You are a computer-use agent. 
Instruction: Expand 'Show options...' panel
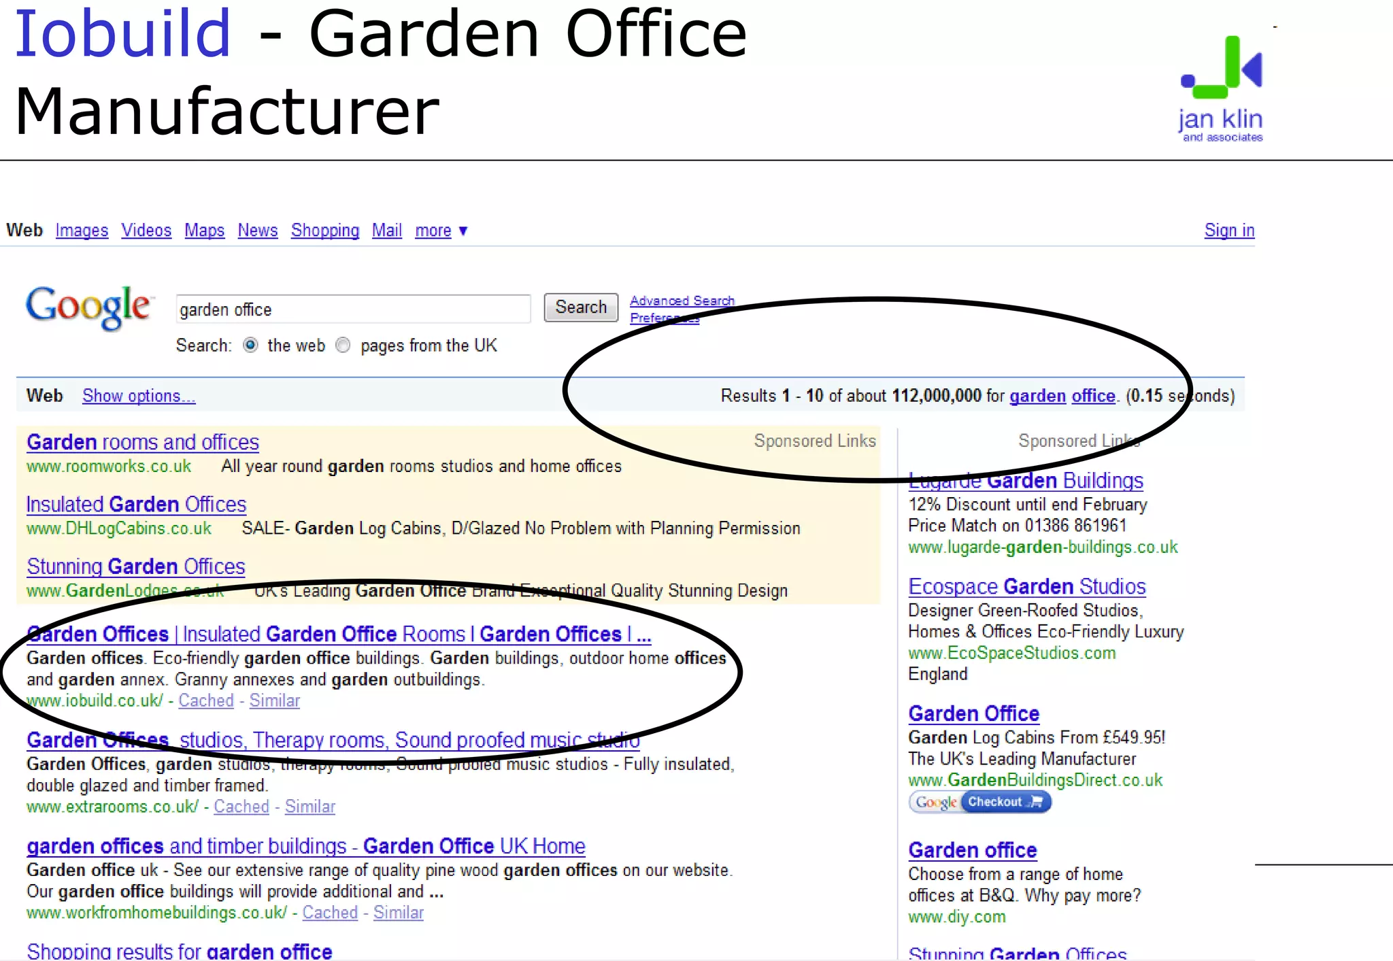(x=139, y=396)
